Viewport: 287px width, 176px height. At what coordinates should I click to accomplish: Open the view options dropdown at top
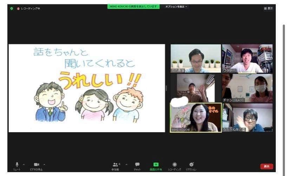(176, 6)
